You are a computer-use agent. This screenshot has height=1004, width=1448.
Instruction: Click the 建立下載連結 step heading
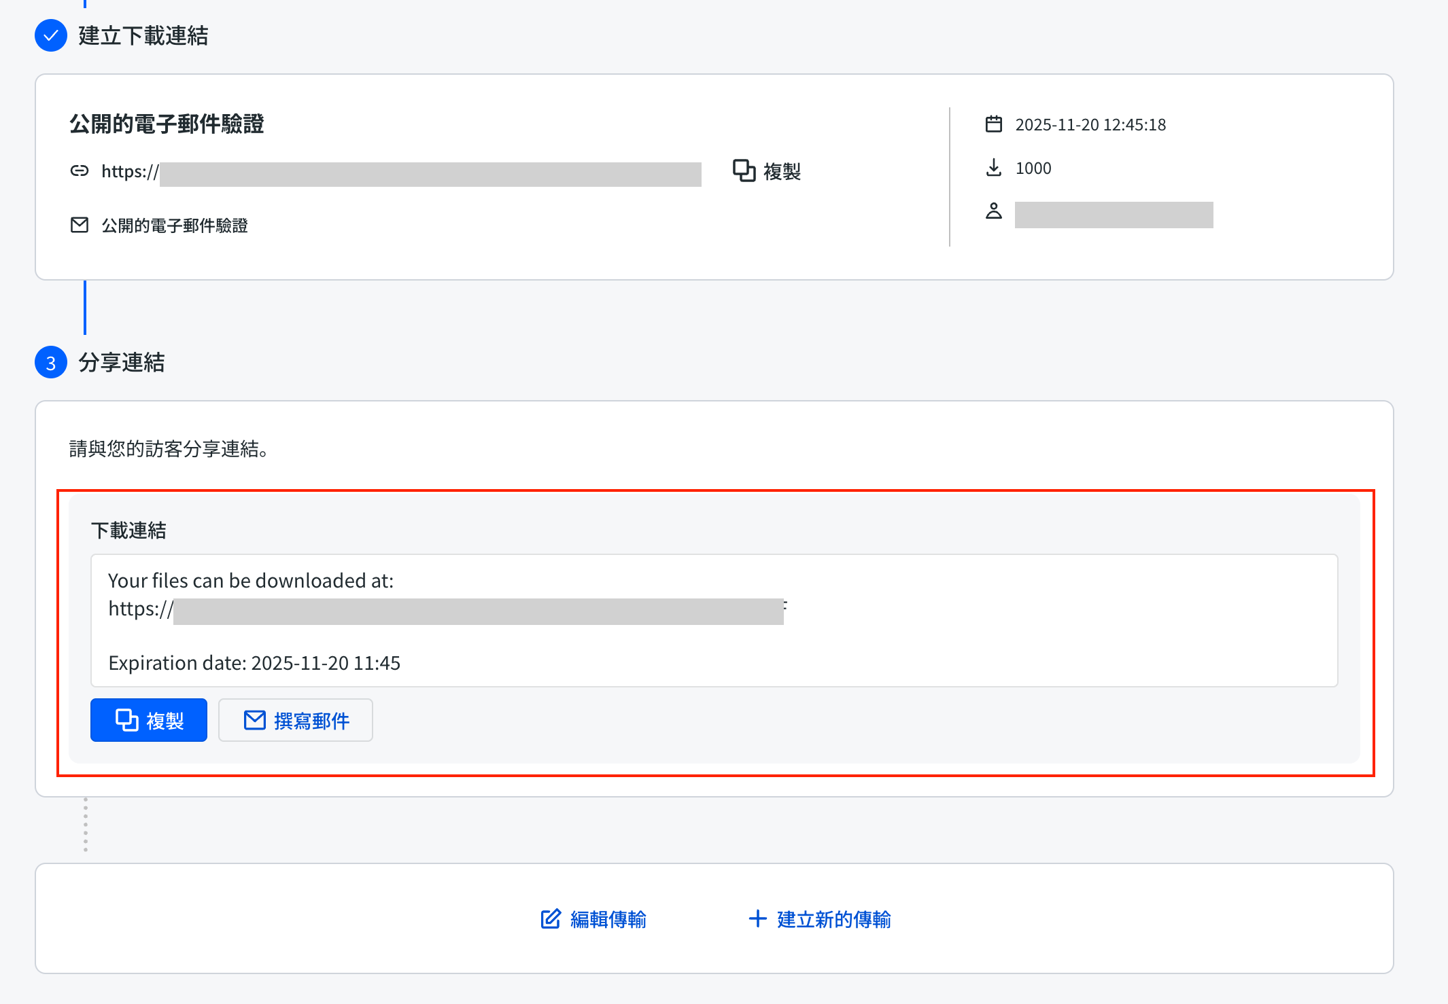click(x=143, y=36)
